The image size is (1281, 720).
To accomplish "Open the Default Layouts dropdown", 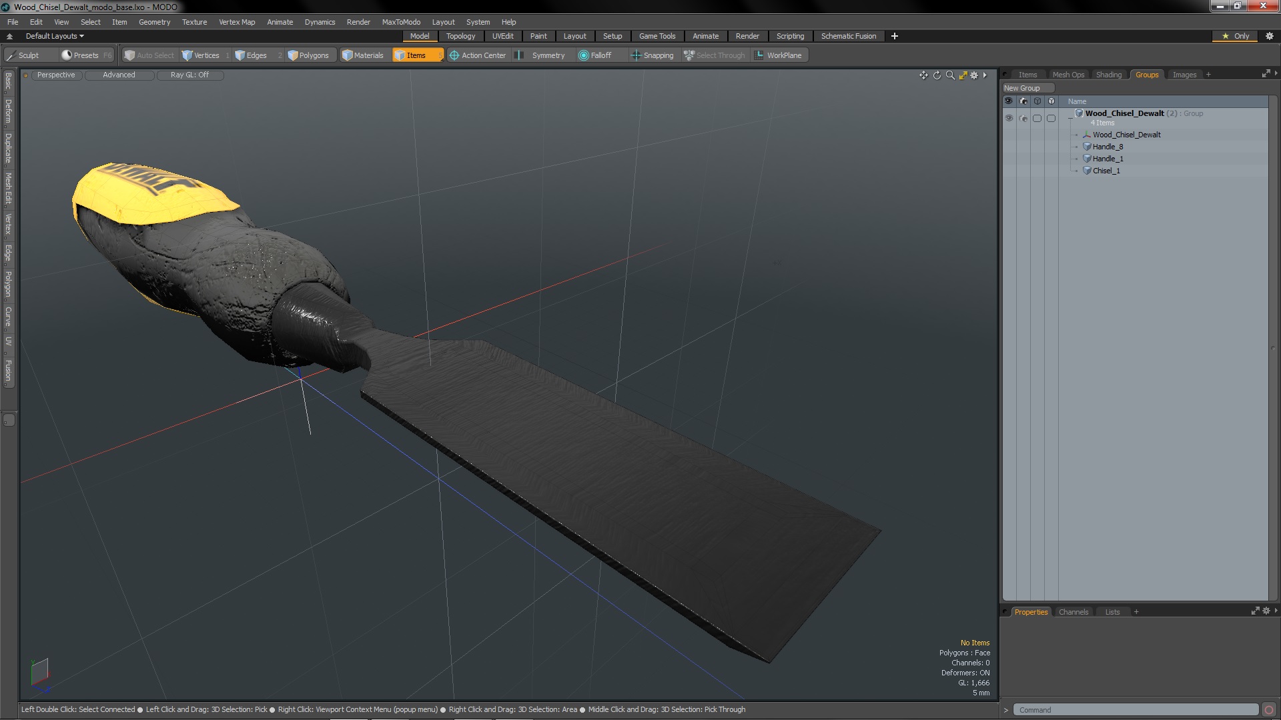I will point(55,36).
